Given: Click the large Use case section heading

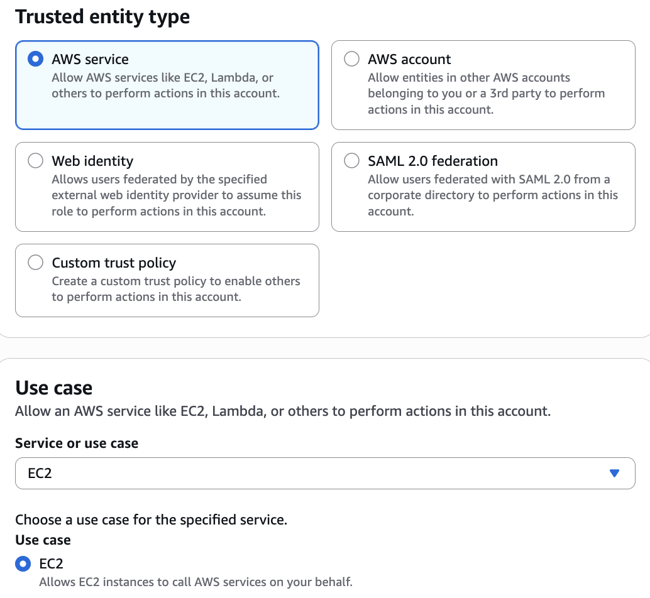Looking at the screenshot, I should click(54, 388).
